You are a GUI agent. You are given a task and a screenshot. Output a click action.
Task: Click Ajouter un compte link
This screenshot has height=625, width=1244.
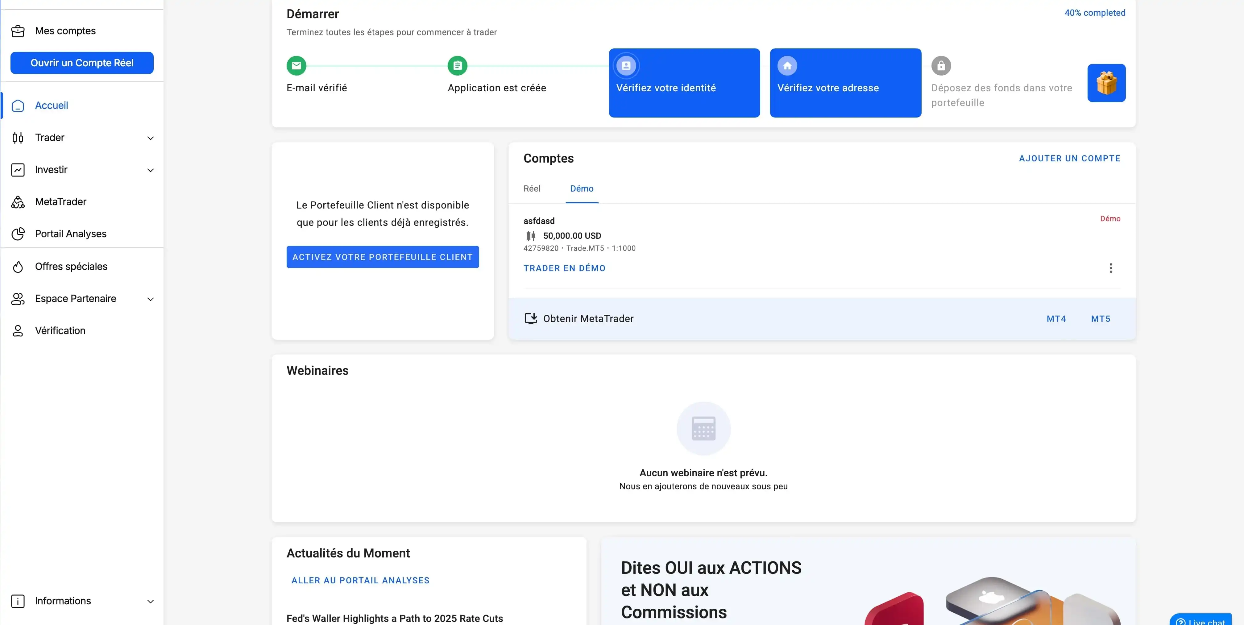point(1070,159)
